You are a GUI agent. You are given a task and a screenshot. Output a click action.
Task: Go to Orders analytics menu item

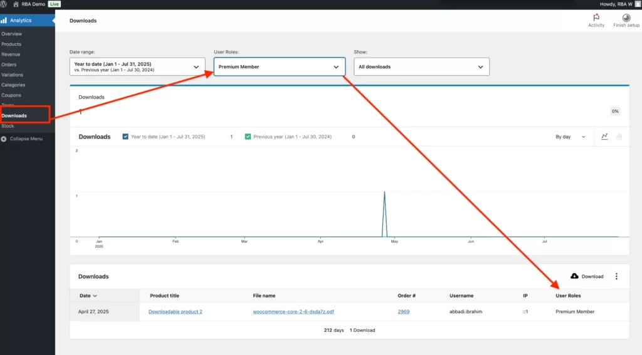coord(9,64)
